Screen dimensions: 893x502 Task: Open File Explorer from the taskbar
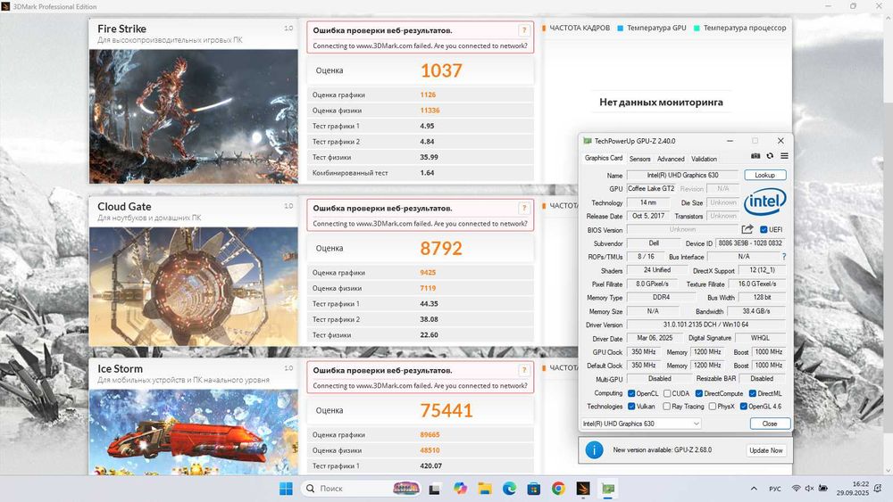coord(485,489)
